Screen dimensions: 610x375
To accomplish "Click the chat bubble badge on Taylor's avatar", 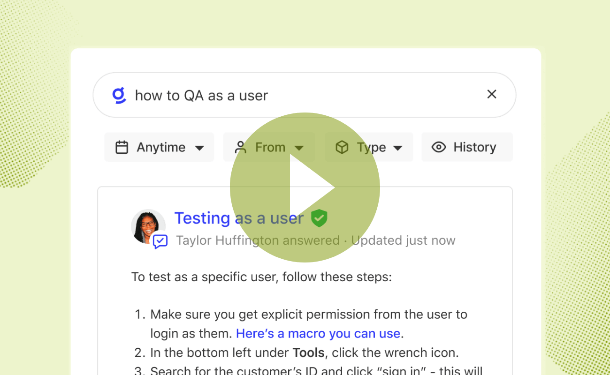I will (x=160, y=241).
